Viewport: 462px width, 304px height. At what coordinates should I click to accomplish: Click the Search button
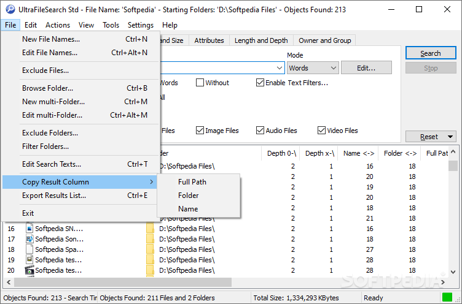point(431,53)
